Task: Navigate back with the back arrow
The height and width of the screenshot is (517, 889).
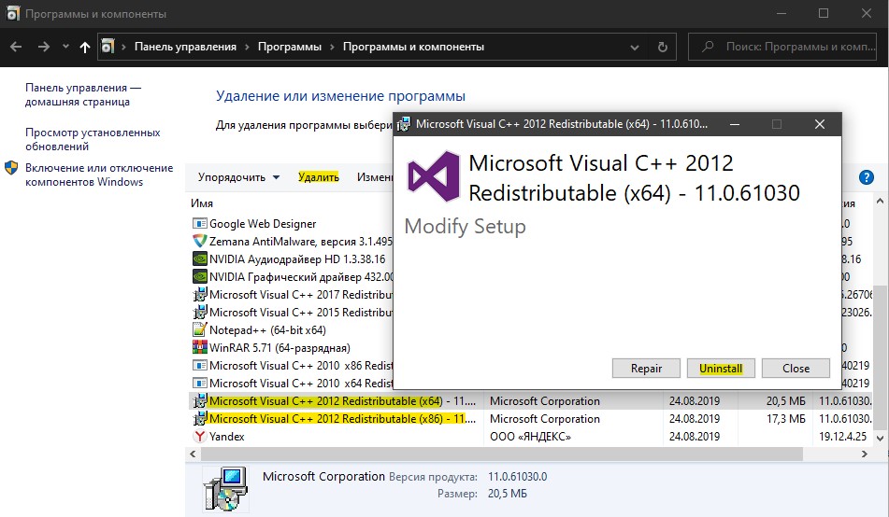Action: (x=18, y=47)
